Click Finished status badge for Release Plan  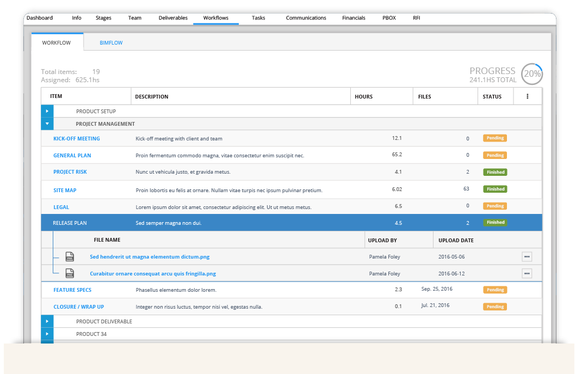tap(495, 223)
